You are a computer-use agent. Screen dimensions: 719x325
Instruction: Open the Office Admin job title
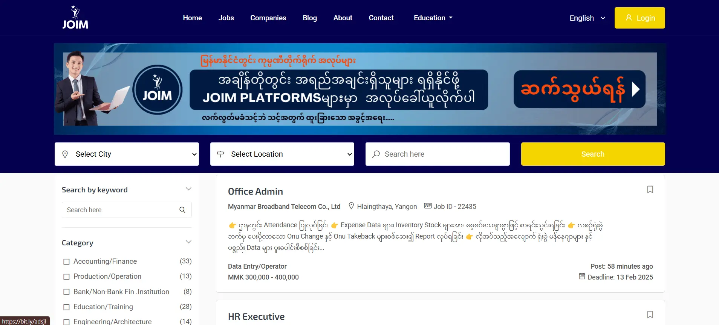(x=255, y=191)
